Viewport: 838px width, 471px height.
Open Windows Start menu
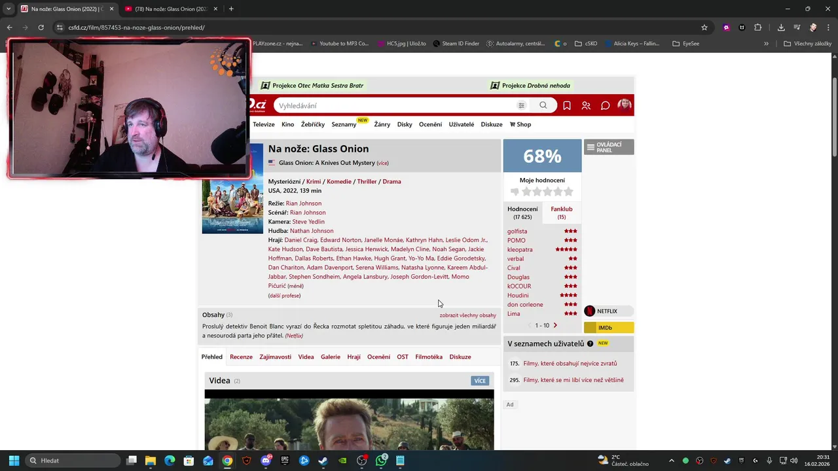click(14, 461)
